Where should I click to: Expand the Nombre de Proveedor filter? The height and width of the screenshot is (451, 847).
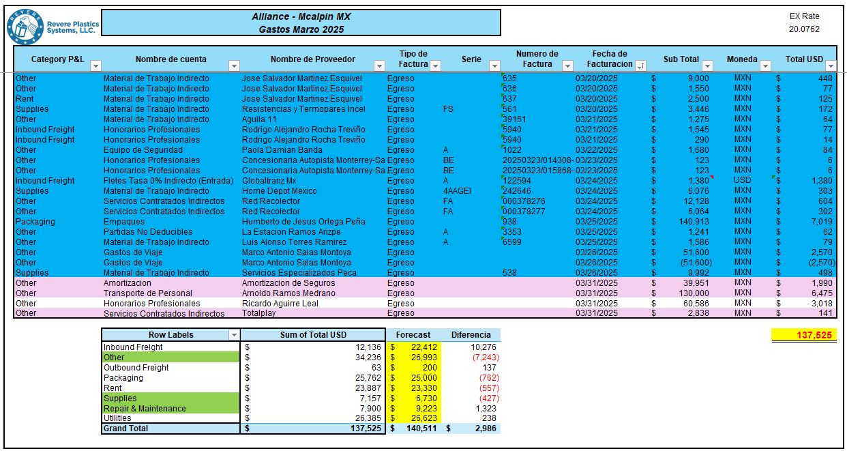(x=379, y=66)
